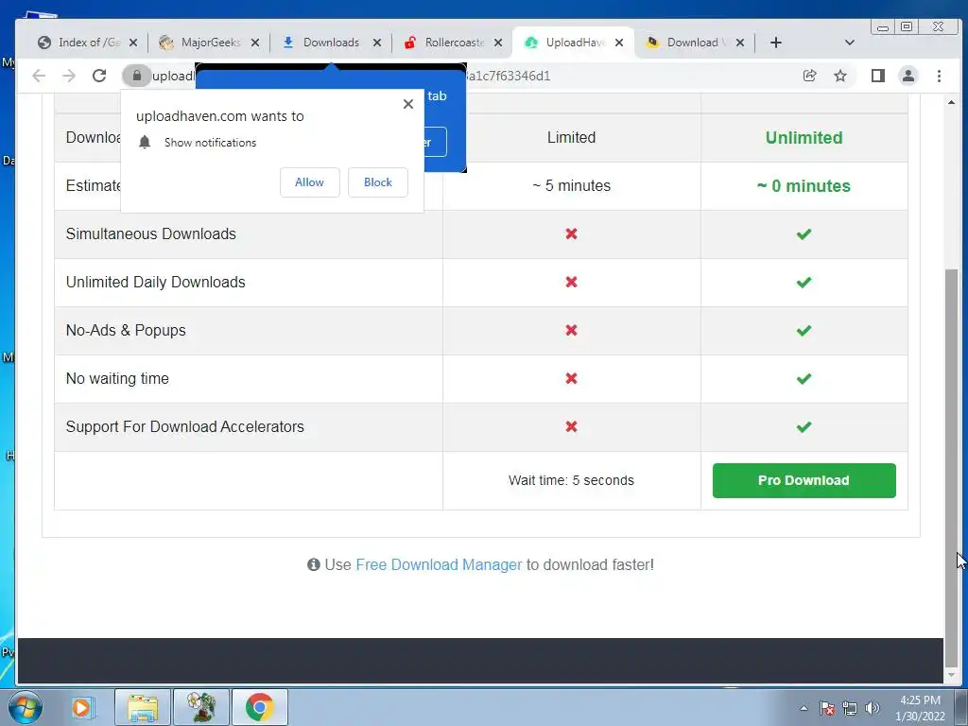Close the Downloads tab
Screen dimensions: 968x726
pyautogui.click(x=377, y=43)
